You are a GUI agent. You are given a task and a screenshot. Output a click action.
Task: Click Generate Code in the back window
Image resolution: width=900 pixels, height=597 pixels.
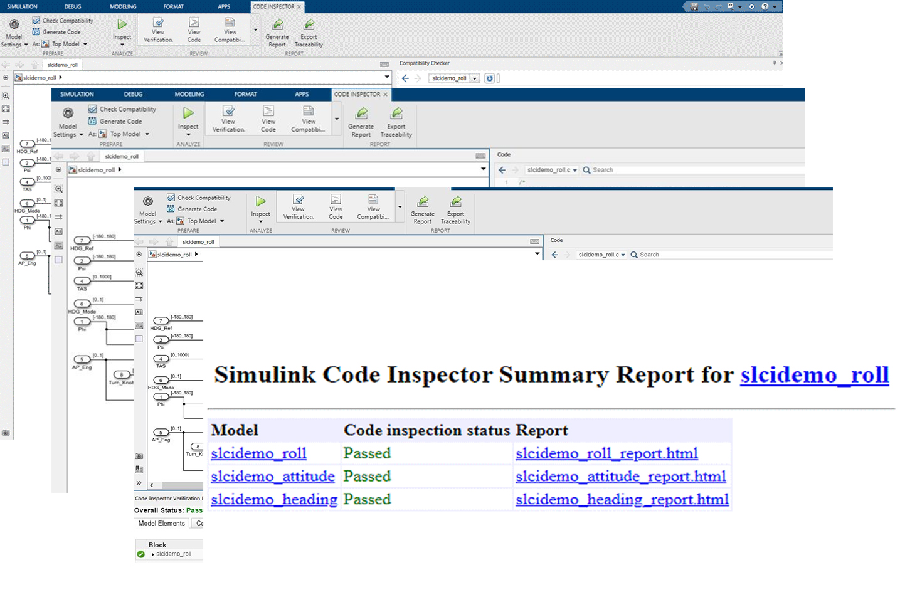(56, 32)
